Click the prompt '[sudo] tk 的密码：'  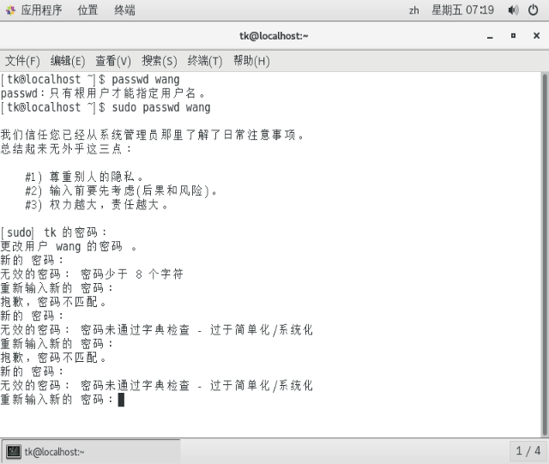[53, 232]
